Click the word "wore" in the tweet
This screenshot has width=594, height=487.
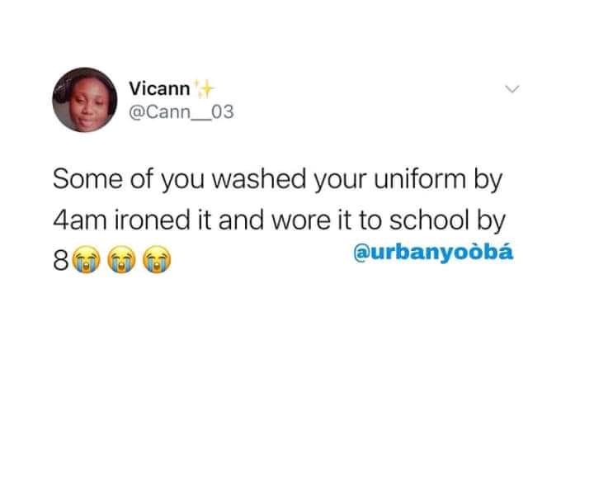pos(301,221)
